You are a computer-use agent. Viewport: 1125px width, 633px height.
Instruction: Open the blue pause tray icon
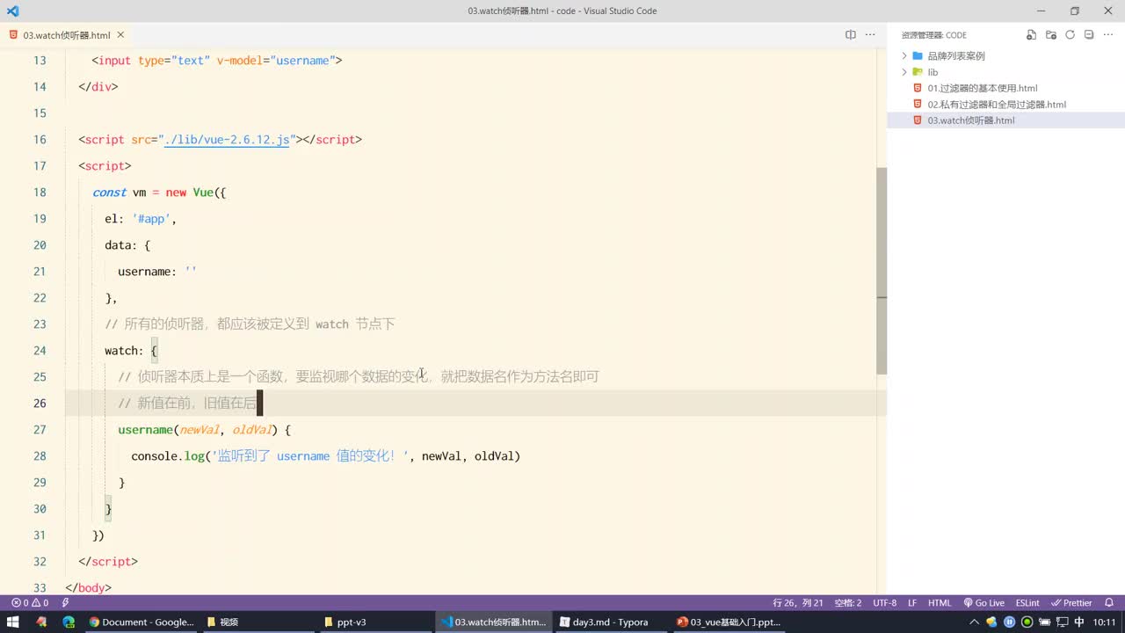coord(1009,622)
